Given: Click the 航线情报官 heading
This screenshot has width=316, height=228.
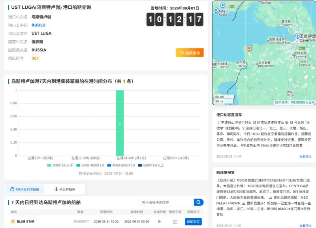Looking at the screenshot, I should pos(225,172).
